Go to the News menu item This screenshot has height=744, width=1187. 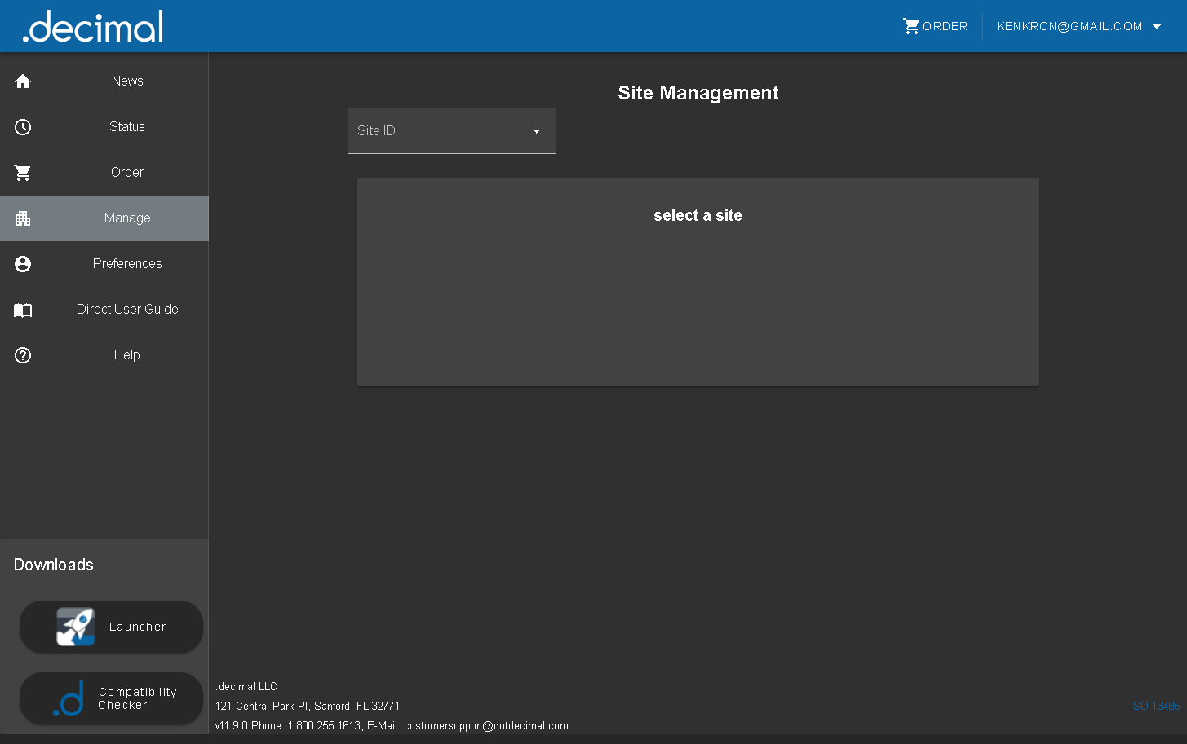point(127,81)
